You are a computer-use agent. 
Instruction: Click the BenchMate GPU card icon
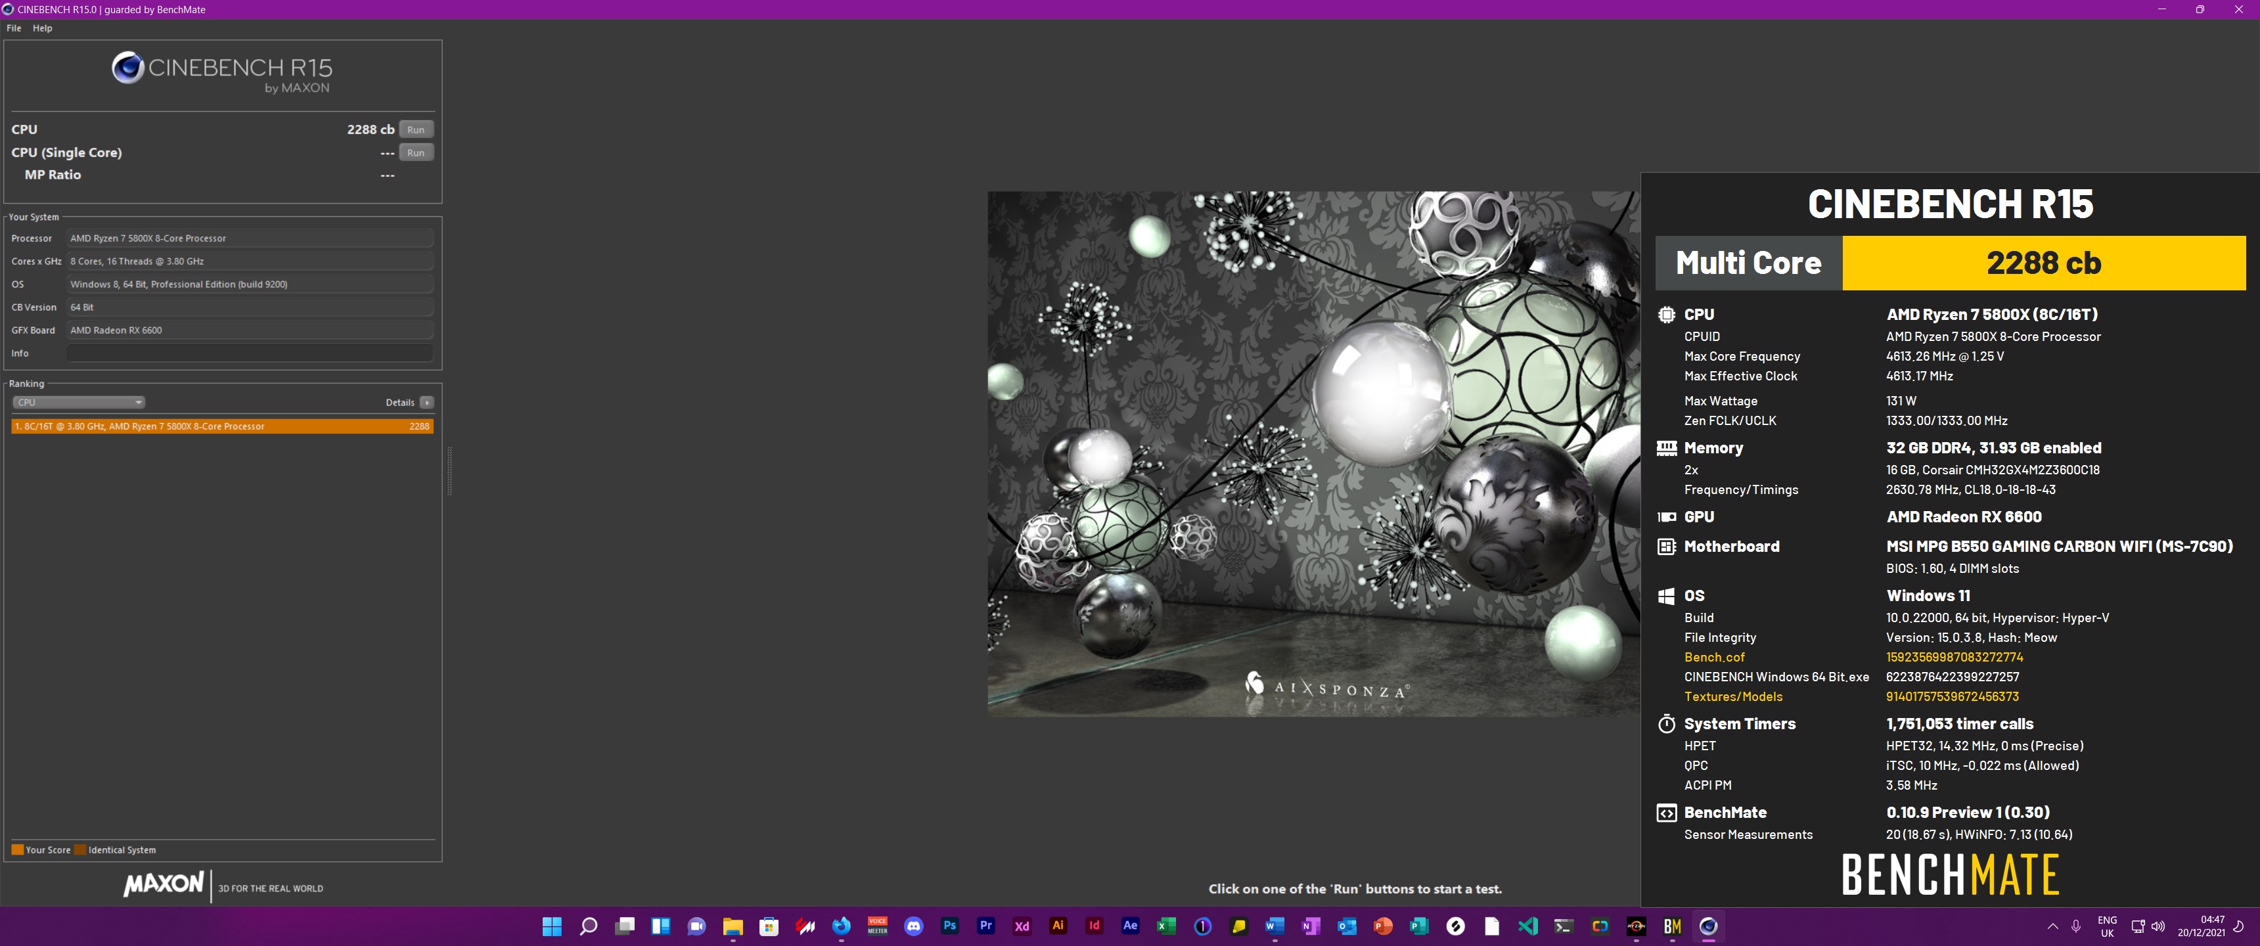(x=1666, y=517)
